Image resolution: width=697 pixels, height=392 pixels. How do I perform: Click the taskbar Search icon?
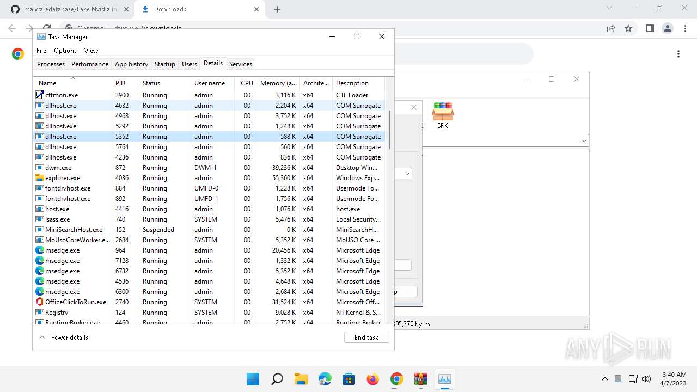(x=277, y=379)
